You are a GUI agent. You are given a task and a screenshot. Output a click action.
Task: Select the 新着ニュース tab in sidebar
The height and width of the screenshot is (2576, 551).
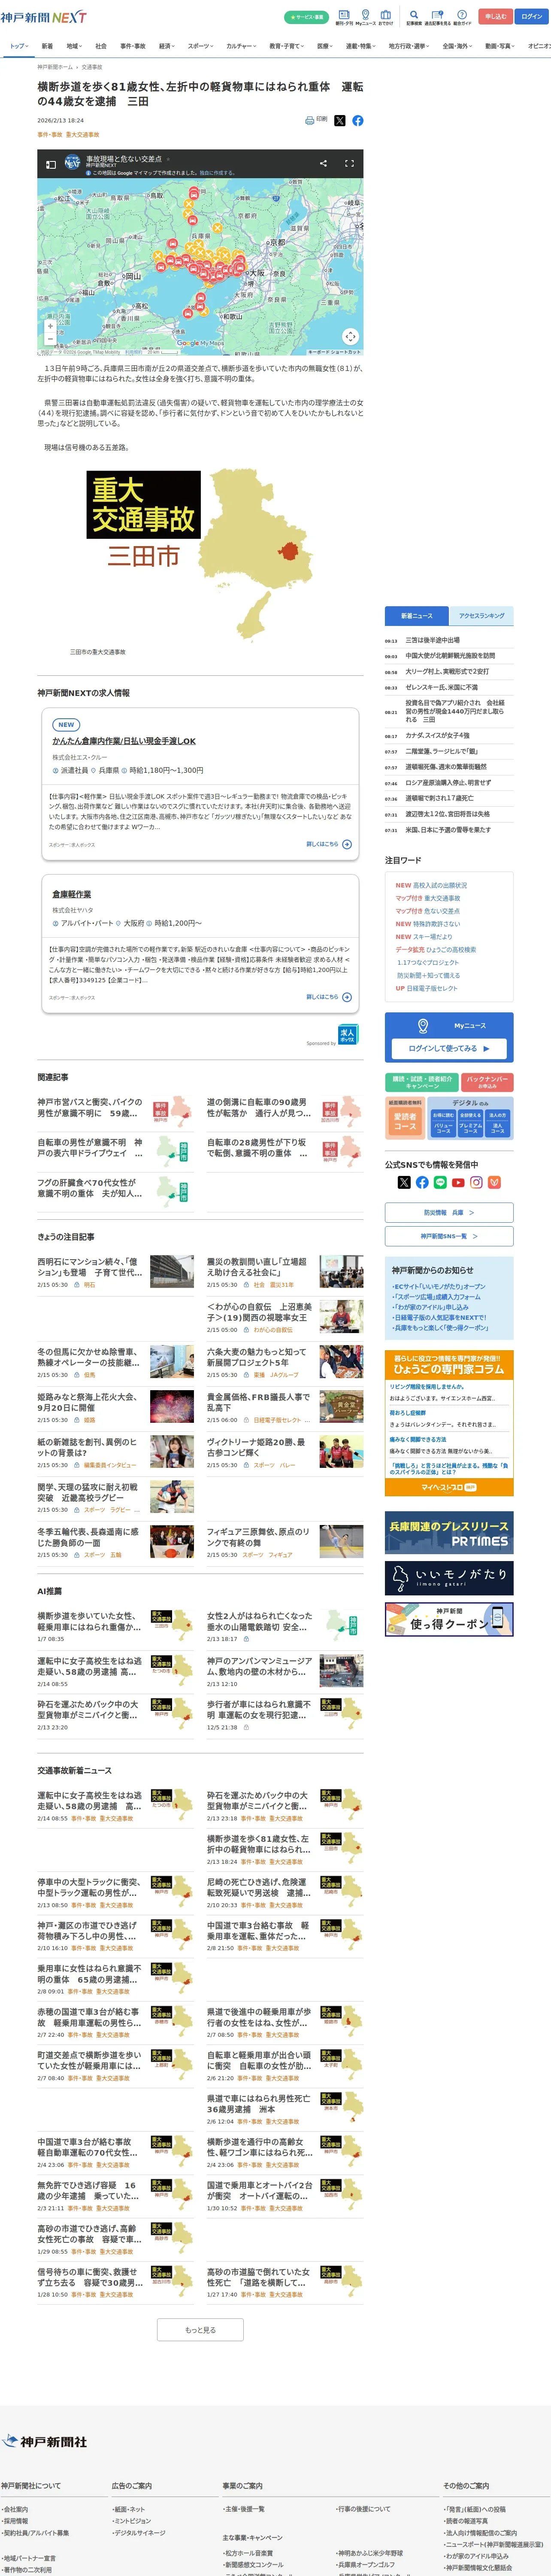417,616
